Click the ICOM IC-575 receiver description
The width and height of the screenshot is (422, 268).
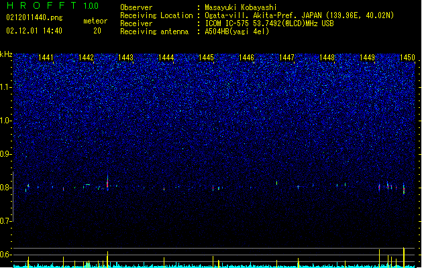[x=269, y=23]
